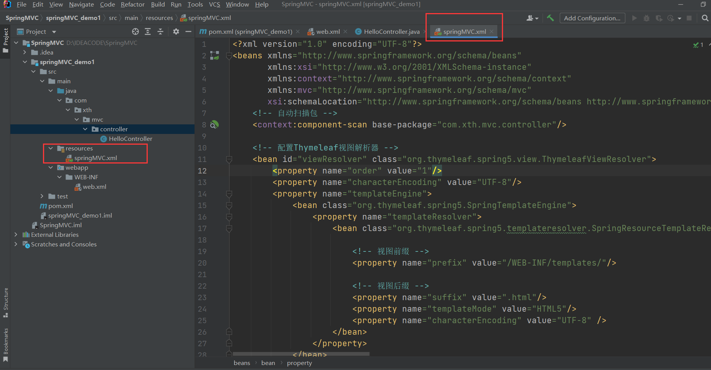The image size is (711, 370).
Task: Switch to HelloController.java tab
Action: click(x=391, y=31)
